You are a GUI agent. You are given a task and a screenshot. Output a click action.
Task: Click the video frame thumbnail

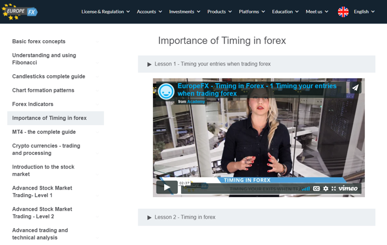[x=259, y=137]
